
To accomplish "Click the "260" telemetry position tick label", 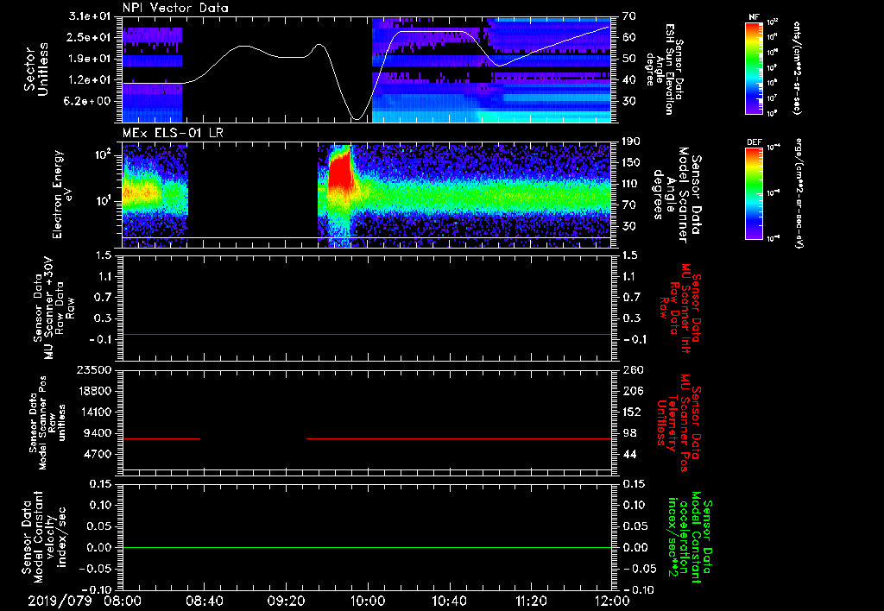I will pyautogui.click(x=633, y=369).
